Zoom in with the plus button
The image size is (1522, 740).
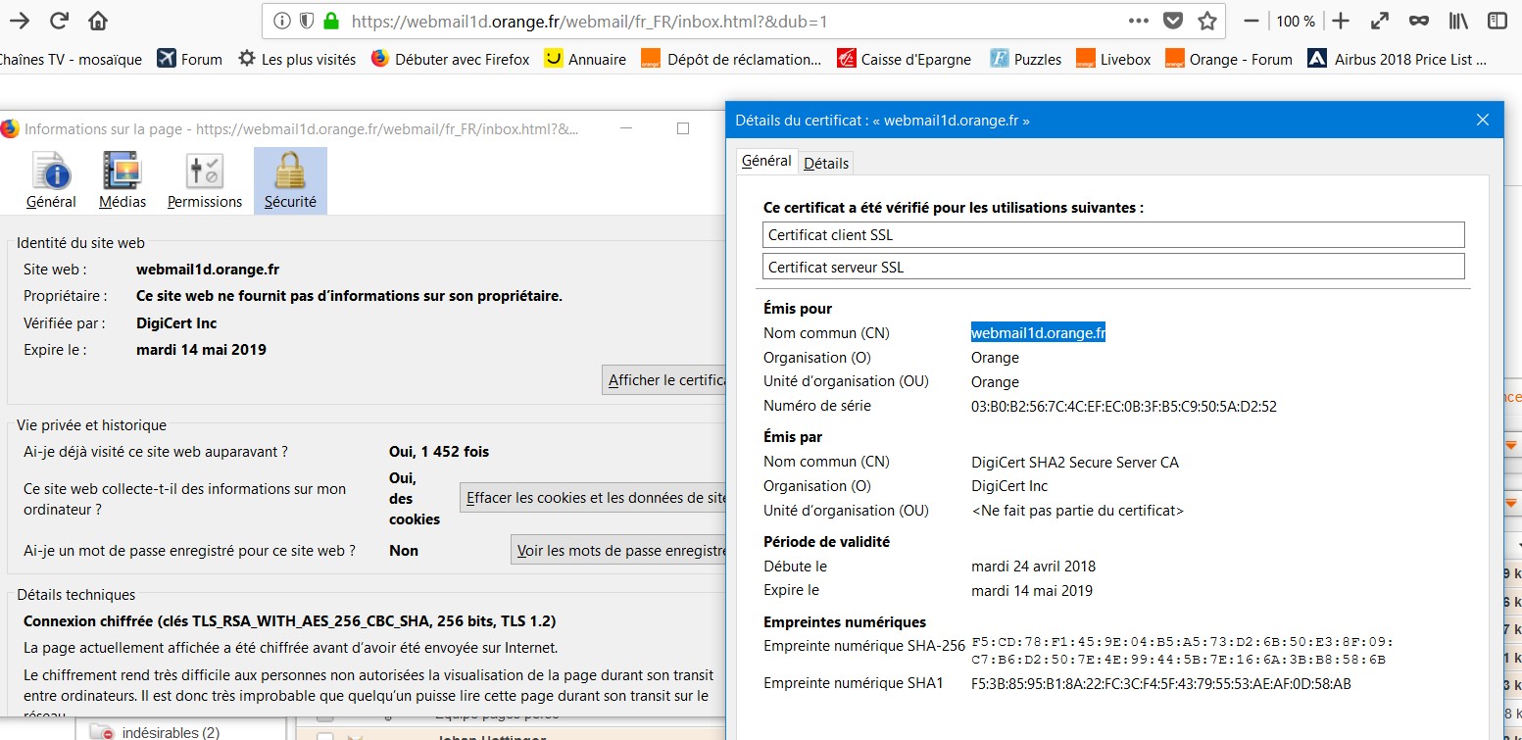(1341, 21)
